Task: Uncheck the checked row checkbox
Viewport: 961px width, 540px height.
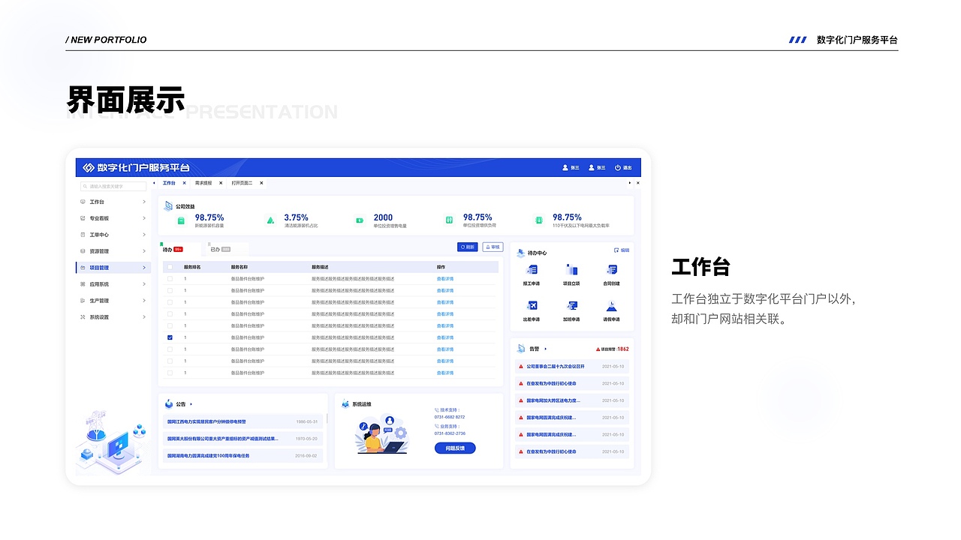Action: point(170,337)
